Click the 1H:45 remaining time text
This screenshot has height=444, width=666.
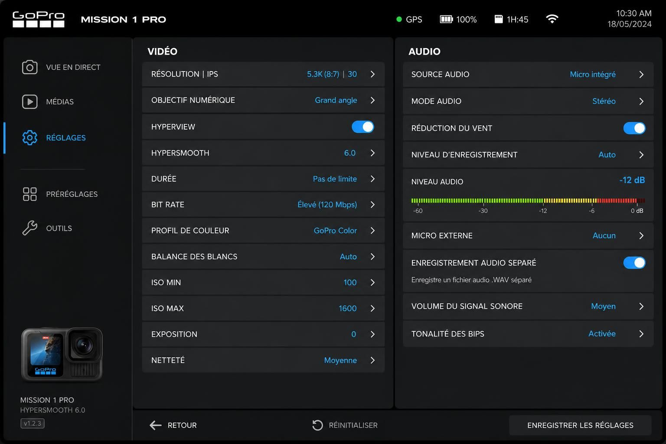[x=517, y=20]
